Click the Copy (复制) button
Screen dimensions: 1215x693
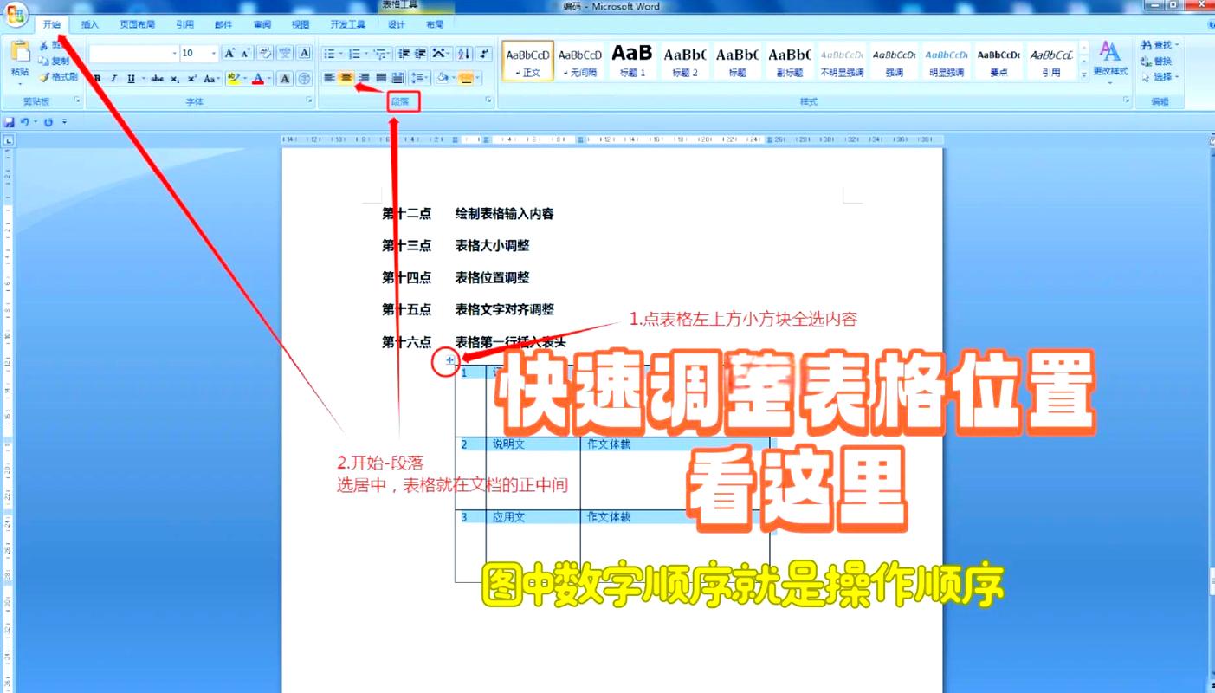coord(55,62)
